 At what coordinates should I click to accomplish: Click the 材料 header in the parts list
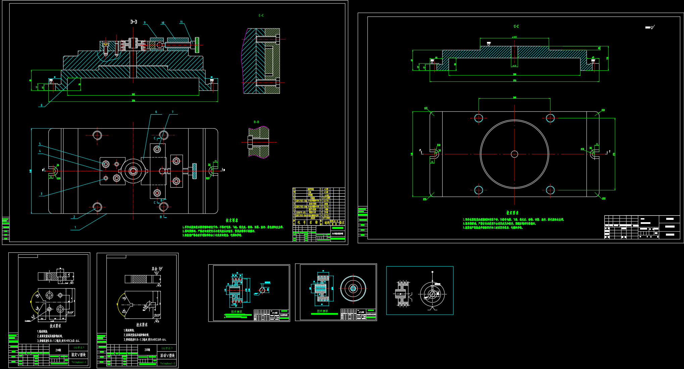tap(327, 223)
